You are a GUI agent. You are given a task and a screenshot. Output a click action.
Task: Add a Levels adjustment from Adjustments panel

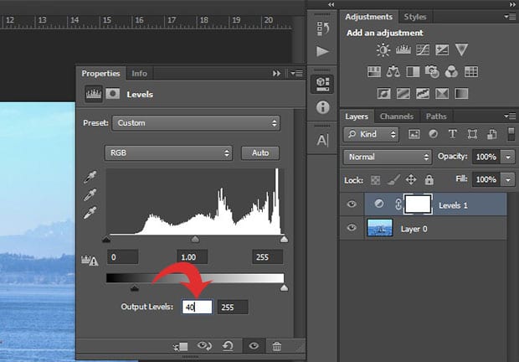tap(403, 50)
